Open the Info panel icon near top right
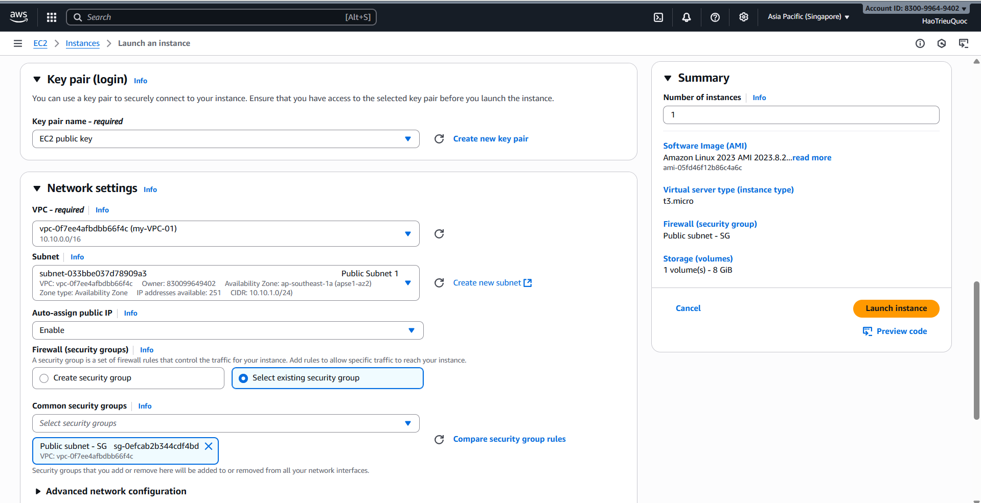This screenshot has height=503, width=981. coord(920,43)
